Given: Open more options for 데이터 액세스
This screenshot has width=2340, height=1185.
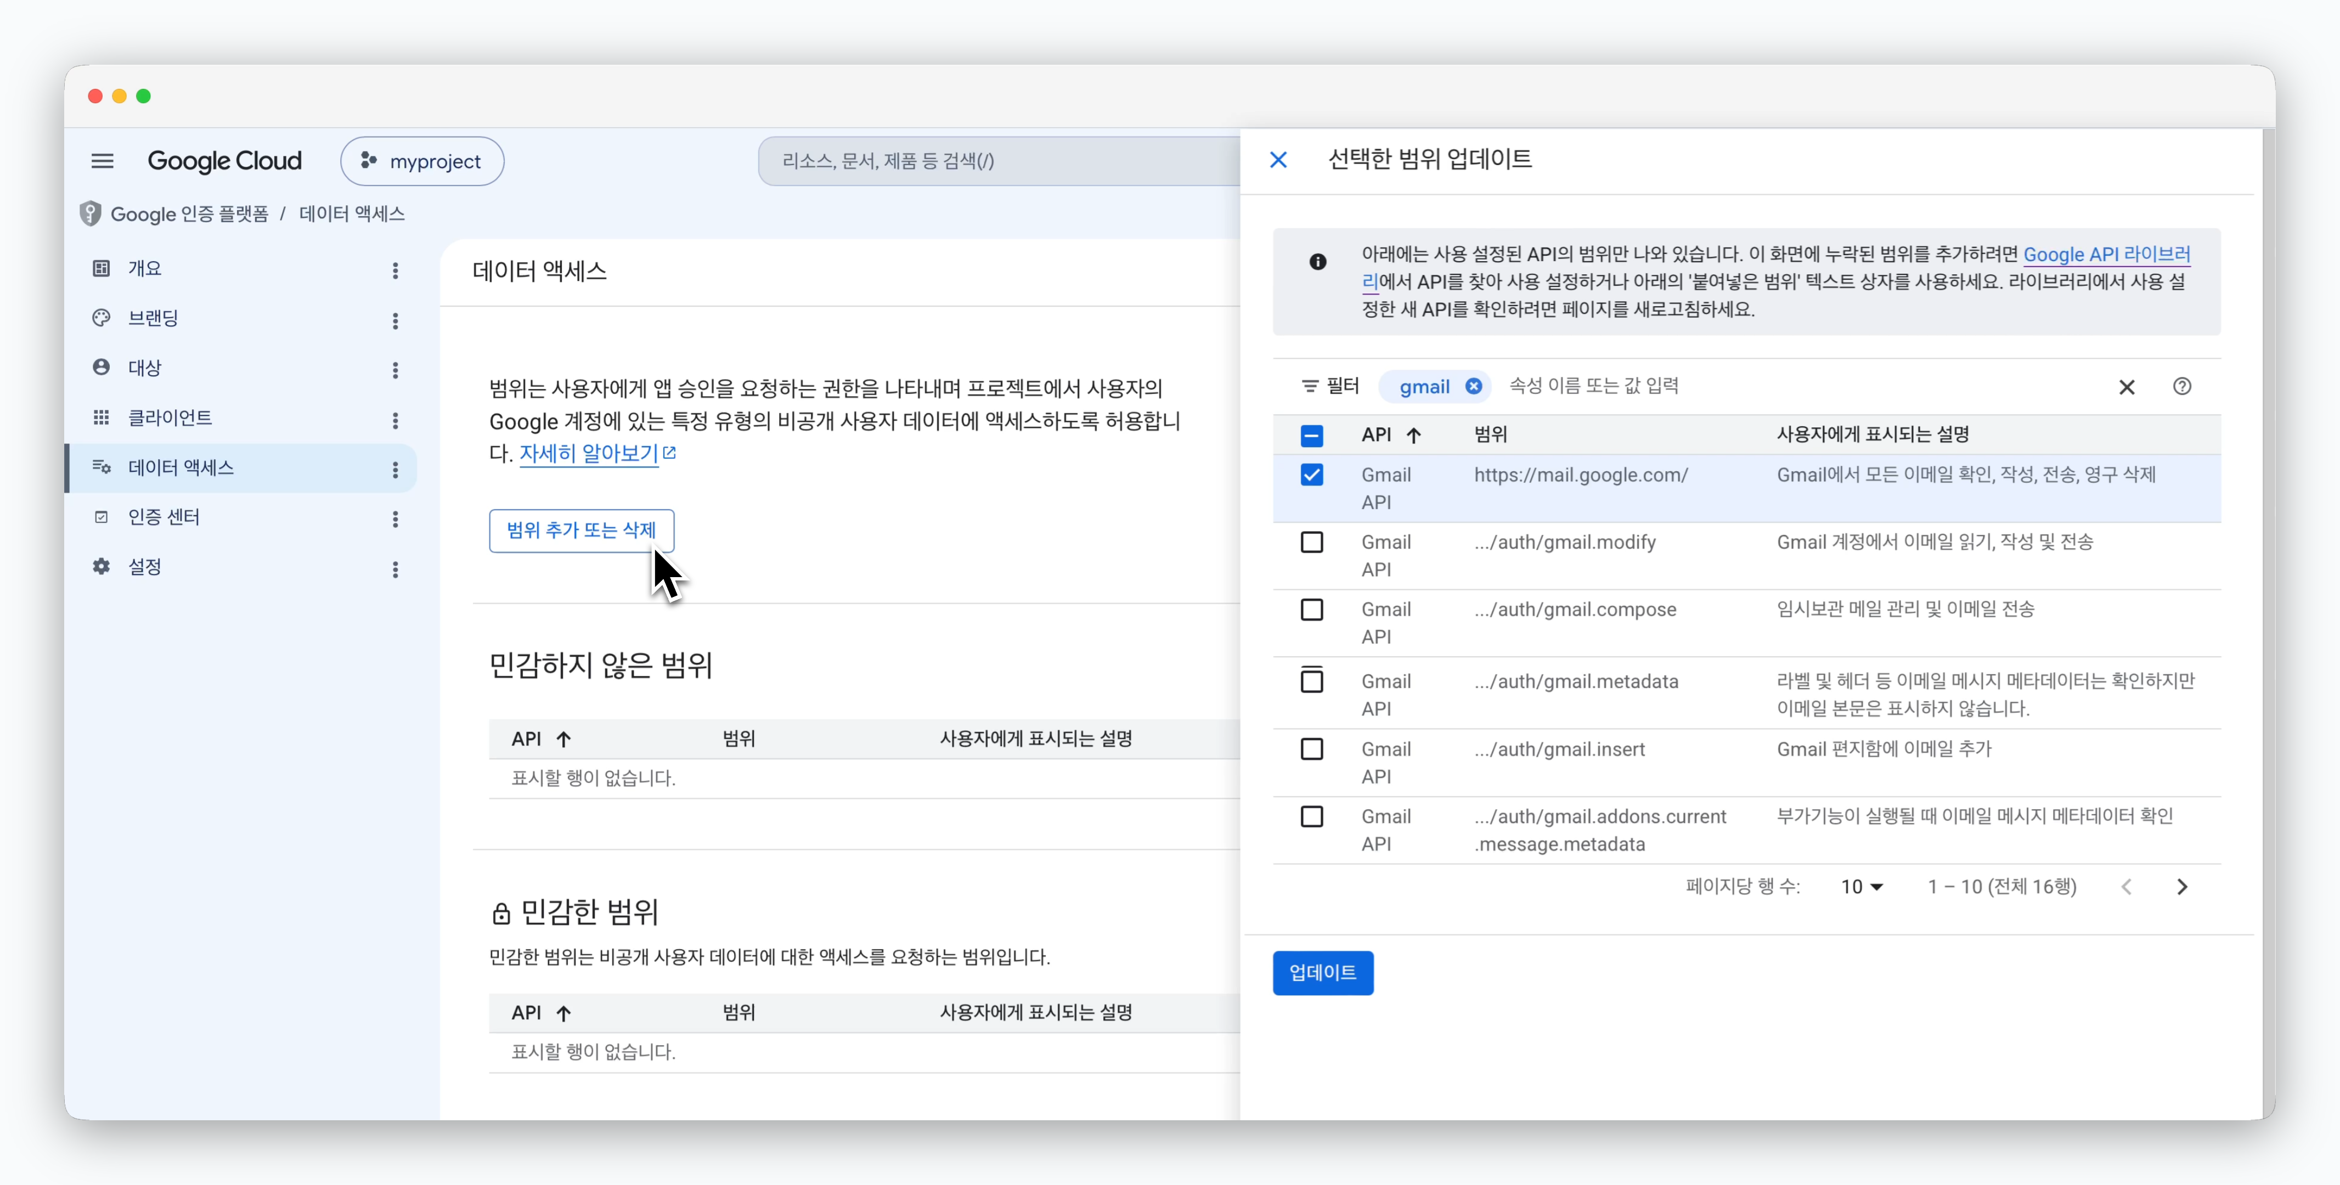Looking at the screenshot, I should (395, 470).
